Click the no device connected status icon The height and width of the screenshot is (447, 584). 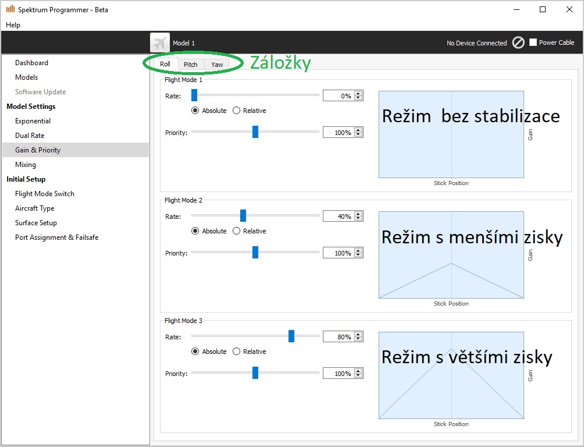[x=518, y=42]
